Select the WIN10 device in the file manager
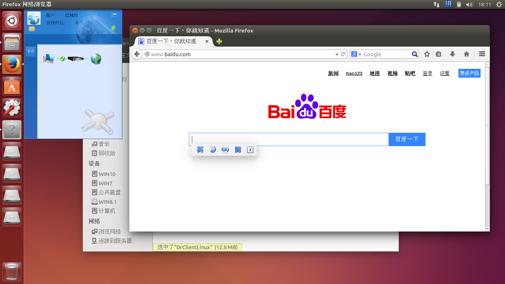 (x=104, y=174)
